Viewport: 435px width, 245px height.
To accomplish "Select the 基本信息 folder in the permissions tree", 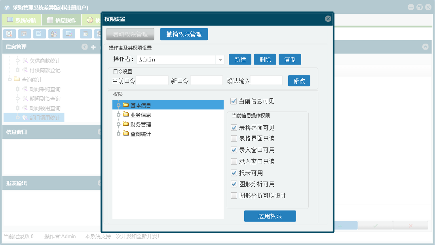I will [168, 105].
